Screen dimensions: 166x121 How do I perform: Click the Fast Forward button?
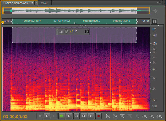click(x=84, y=116)
